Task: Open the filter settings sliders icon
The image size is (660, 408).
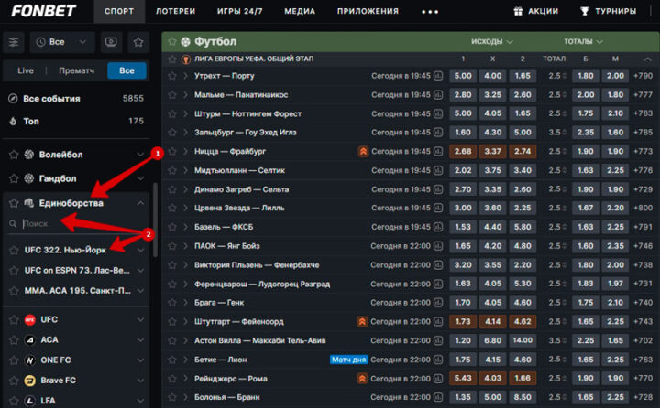Action: tap(14, 42)
